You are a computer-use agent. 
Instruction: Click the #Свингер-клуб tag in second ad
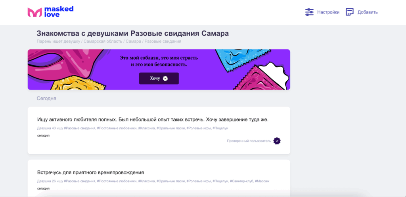pyautogui.click(x=241, y=181)
